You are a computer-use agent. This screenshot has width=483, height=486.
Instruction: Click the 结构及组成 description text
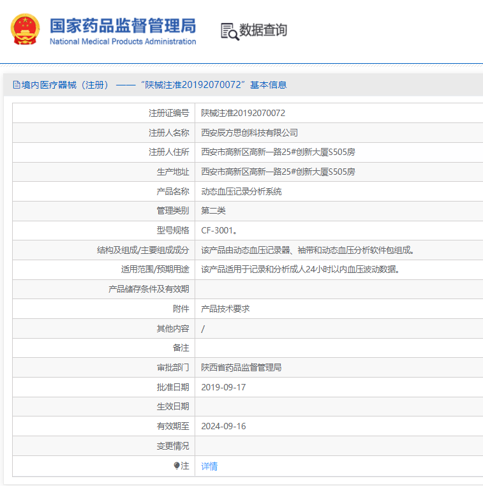tap(308, 250)
